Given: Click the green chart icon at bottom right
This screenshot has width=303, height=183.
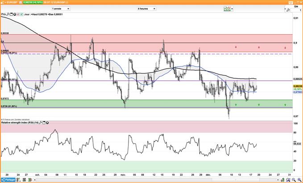Looking at the screenshot, I should coord(283,180).
